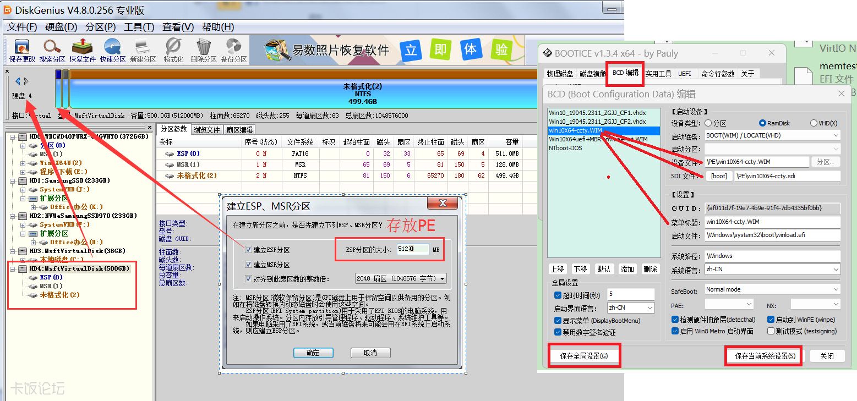857x401 pixels.
Task: Open 系统语言 zh-CN dropdown
Action: pyautogui.click(x=772, y=270)
